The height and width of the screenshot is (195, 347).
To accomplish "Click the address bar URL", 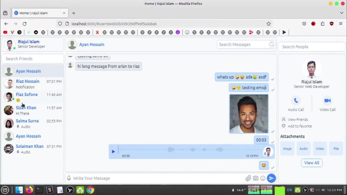I will coord(114,24).
